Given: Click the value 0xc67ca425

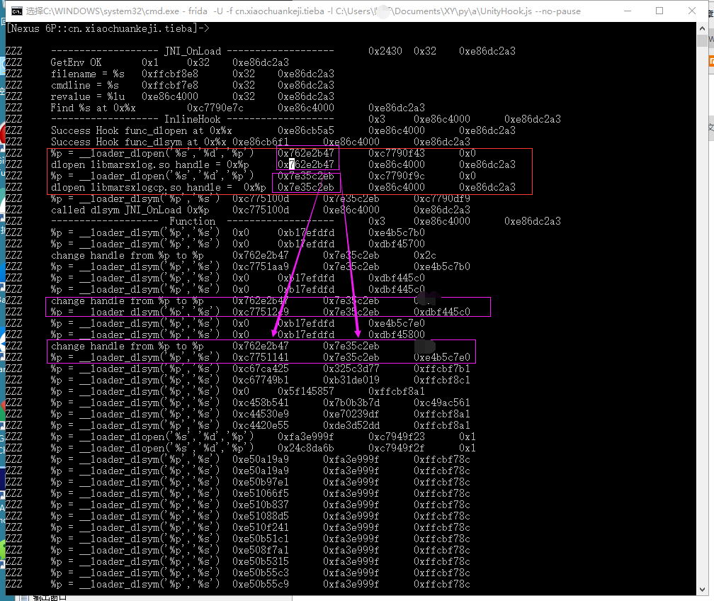Looking at the screenshot, I should 261,369.
